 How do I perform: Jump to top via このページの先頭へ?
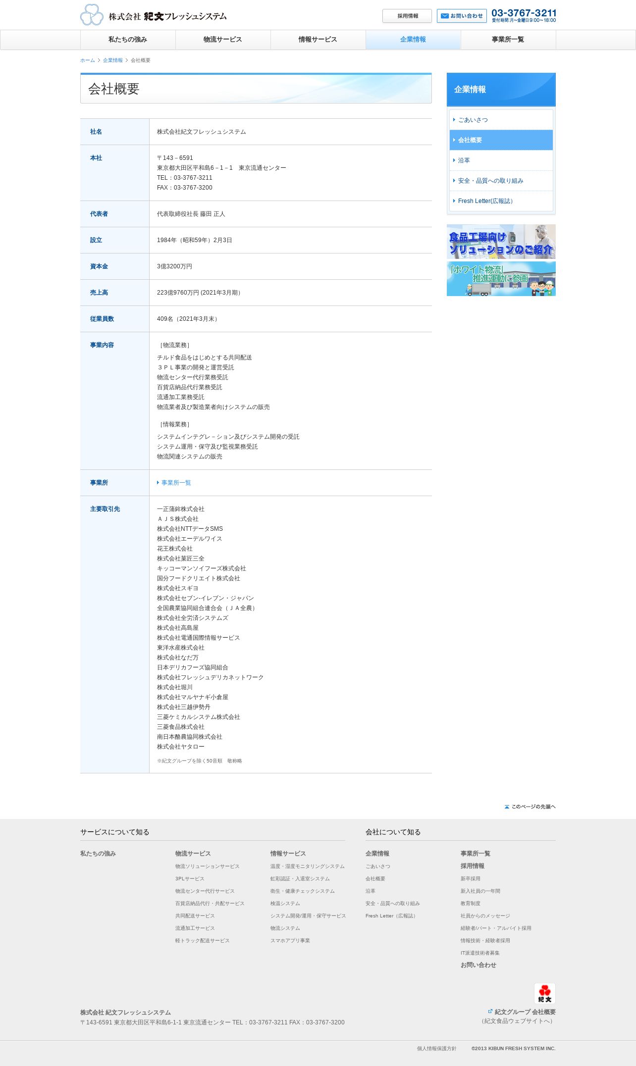(530, 807)
